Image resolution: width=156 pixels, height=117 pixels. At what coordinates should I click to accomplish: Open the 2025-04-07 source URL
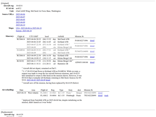(21, 17)
